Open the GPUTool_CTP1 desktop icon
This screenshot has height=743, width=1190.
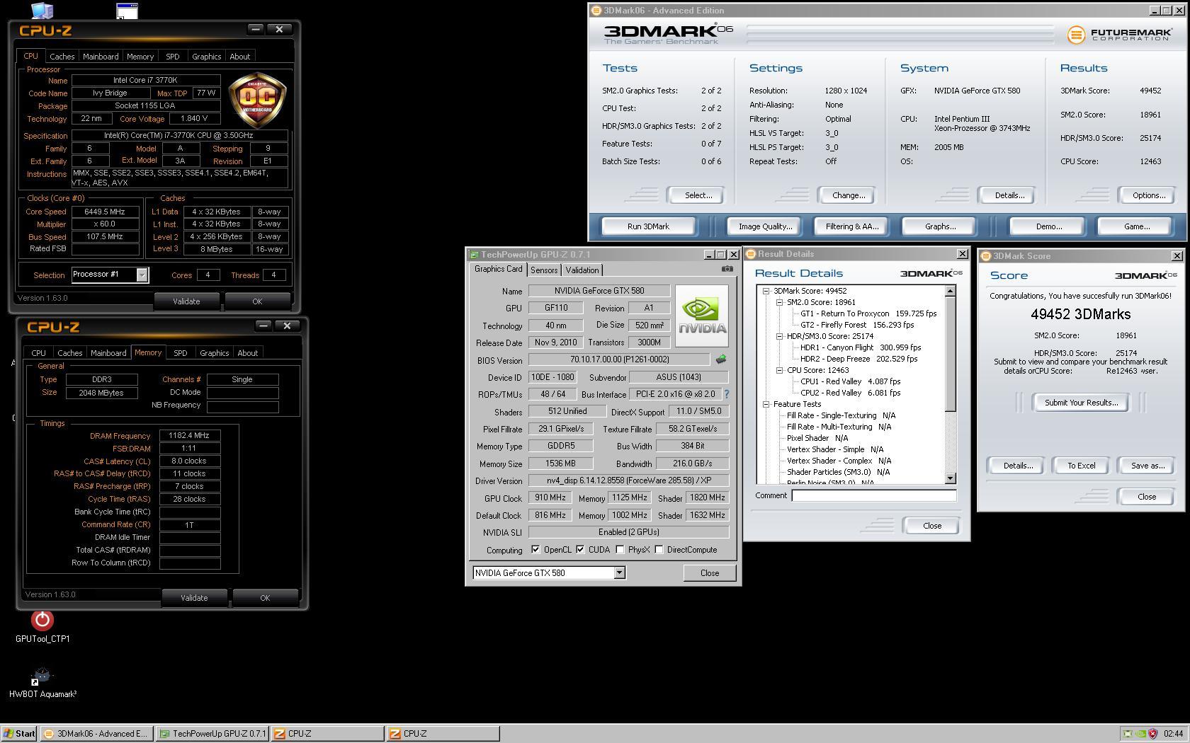(x=42, y=627)
